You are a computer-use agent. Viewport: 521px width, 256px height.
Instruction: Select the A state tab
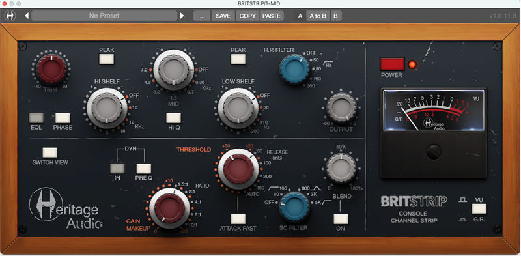tap(300, 16)
